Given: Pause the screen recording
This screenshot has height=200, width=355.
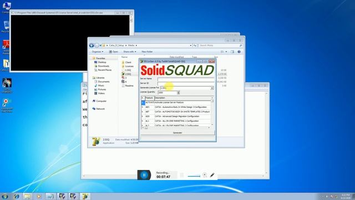Looking at the screenshot, I should click(144, 175).
